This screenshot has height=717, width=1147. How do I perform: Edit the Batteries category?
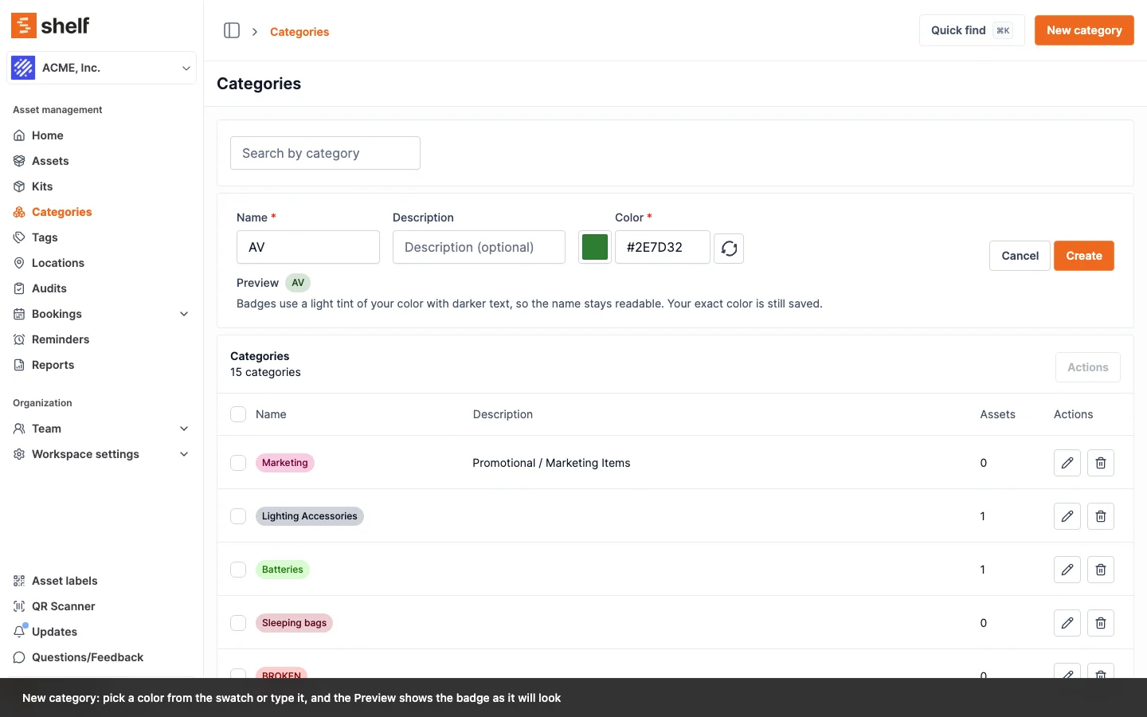coord(1067,570)
